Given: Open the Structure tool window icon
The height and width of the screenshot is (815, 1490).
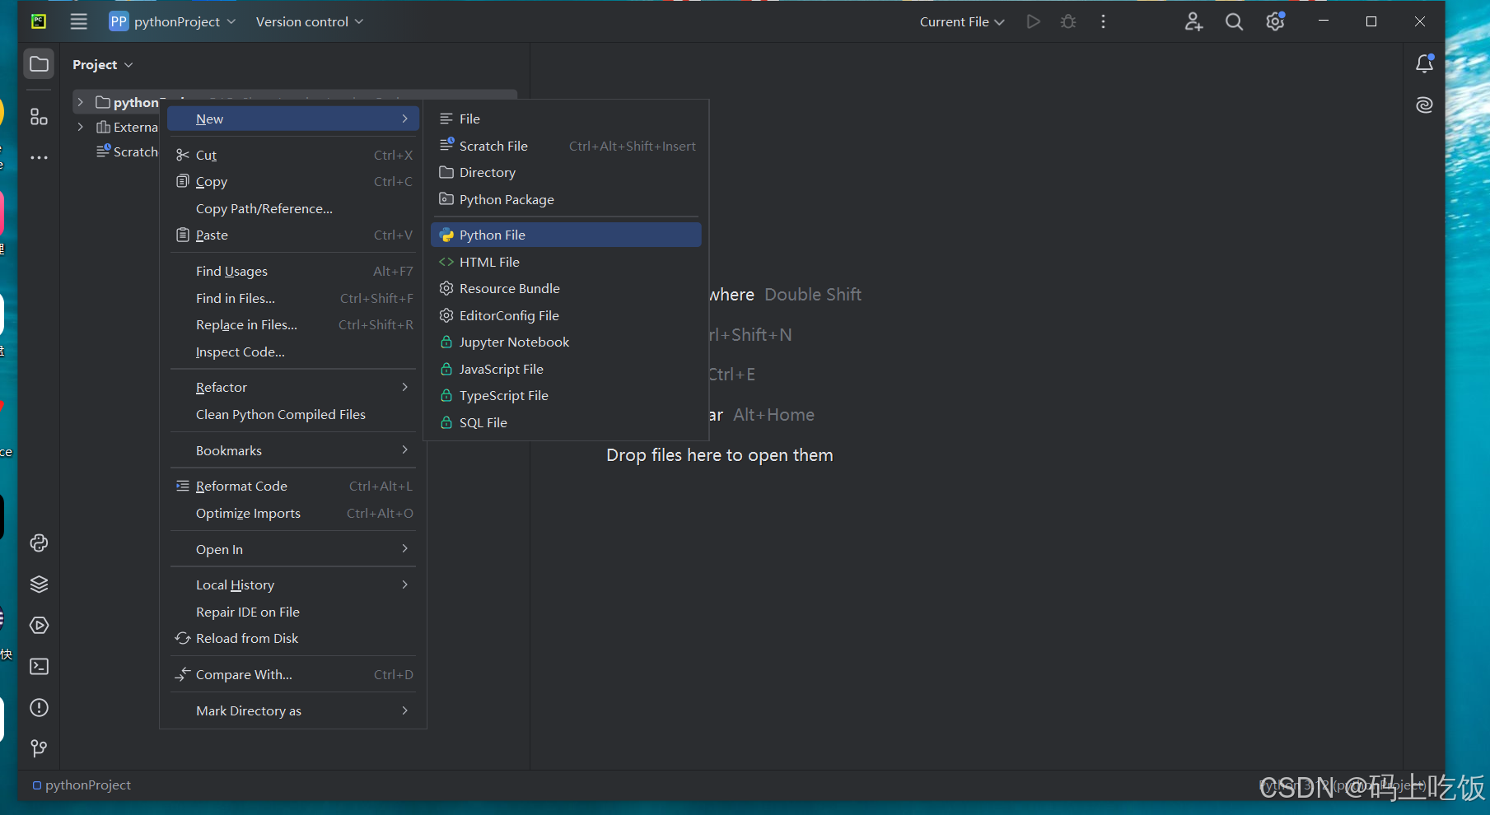Looking at the screenshot, I should 39,117.
